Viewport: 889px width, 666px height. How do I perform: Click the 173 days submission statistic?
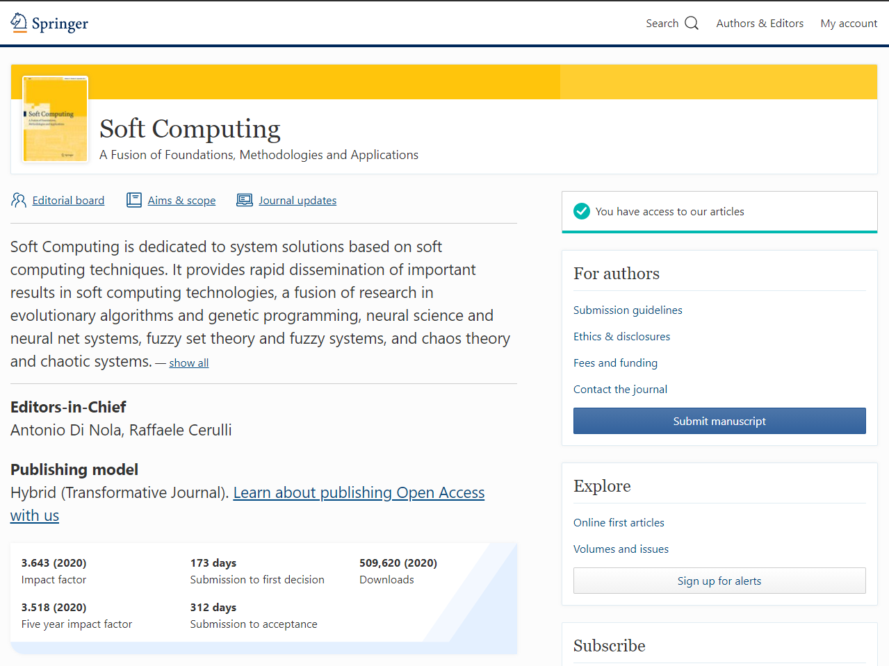213,563
